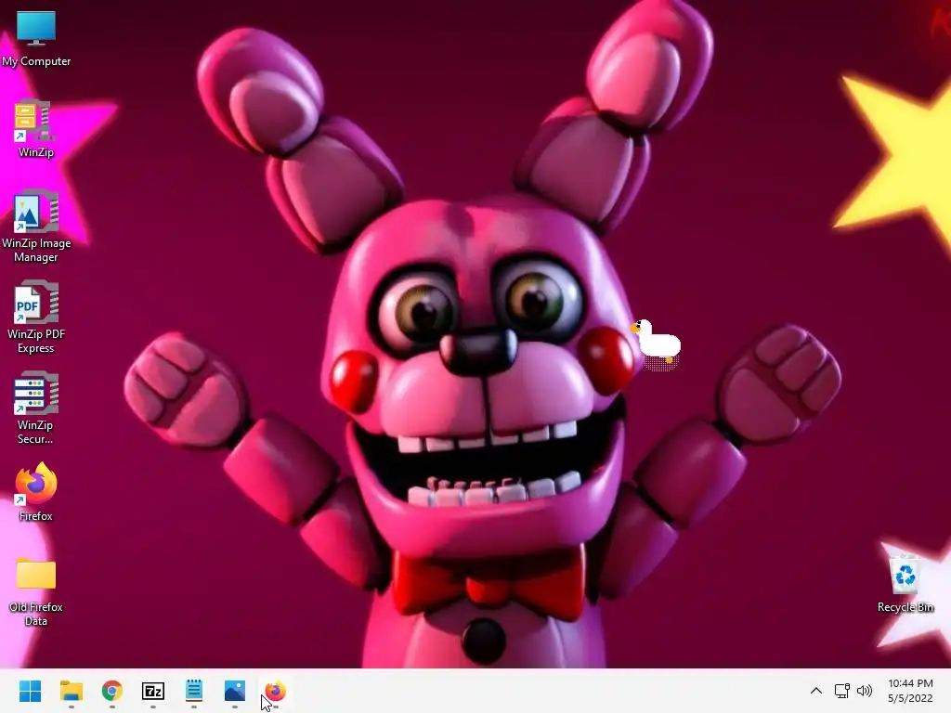Image resolution: width=951 pixels, height=713 pixels.
Task: Select the Firefox desktop shortcut
Action: [x=36, y=492]
